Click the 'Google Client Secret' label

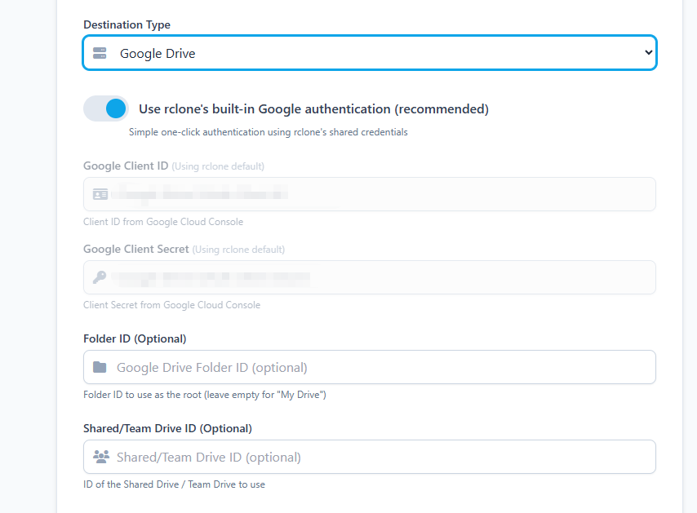(136, 249)
